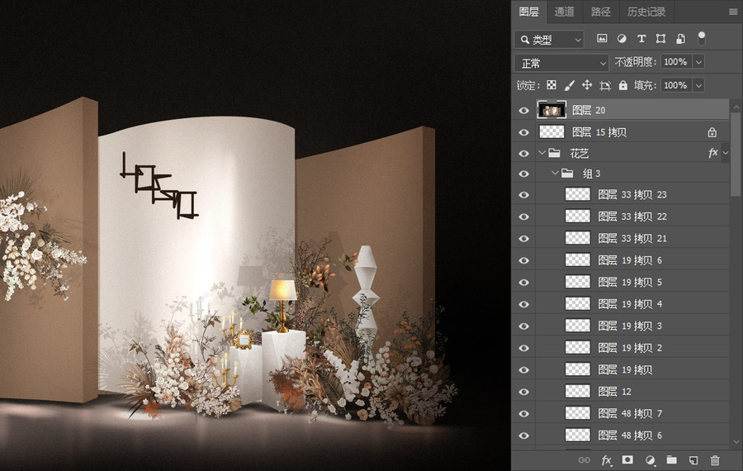Viewport: 743px width, 471px height.
Task: Toggle the layer filtering on/off switch
Action: point(701,38)
